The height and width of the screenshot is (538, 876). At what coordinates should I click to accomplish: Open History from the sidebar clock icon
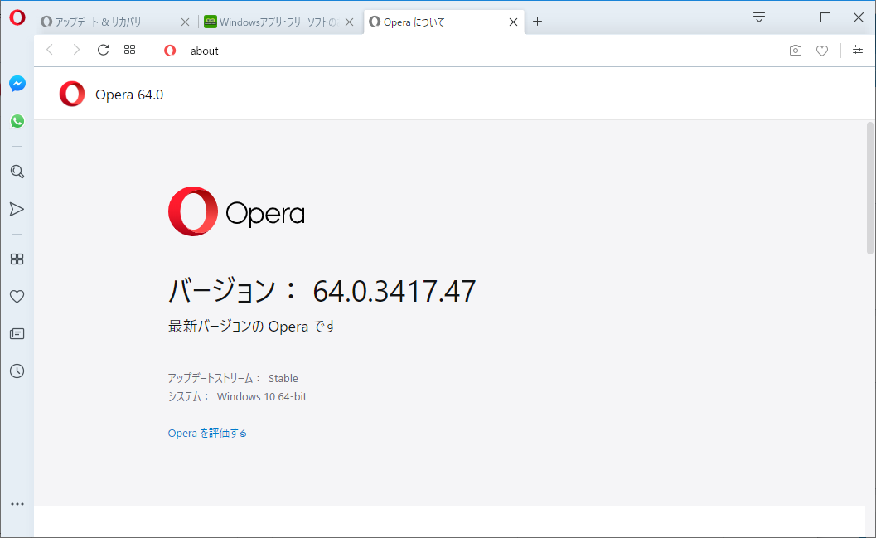17,371
